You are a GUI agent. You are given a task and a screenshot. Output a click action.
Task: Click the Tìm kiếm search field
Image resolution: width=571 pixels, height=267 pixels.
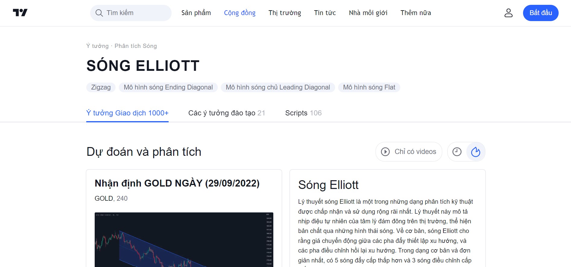[x=131, y=13]
